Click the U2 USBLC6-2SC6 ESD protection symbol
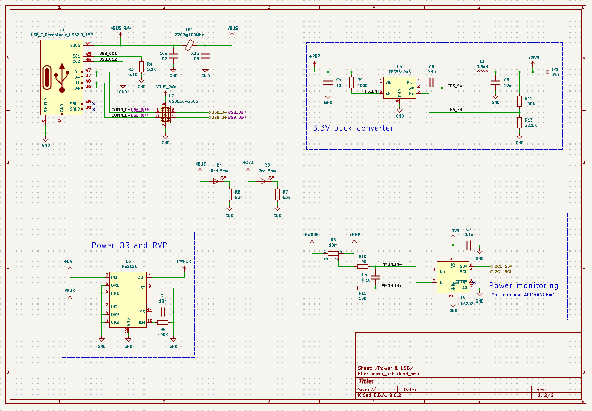 (165, 113)
